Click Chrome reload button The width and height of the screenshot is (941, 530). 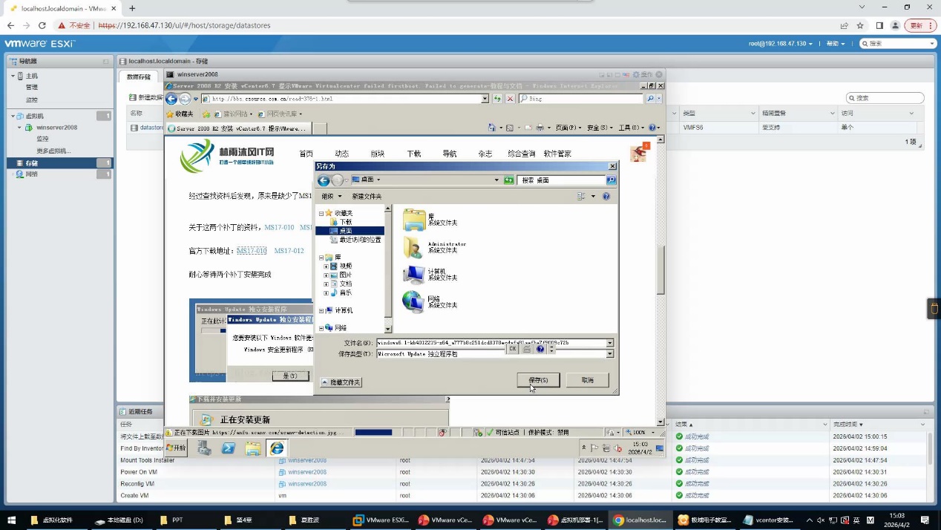tap(42, 25)
